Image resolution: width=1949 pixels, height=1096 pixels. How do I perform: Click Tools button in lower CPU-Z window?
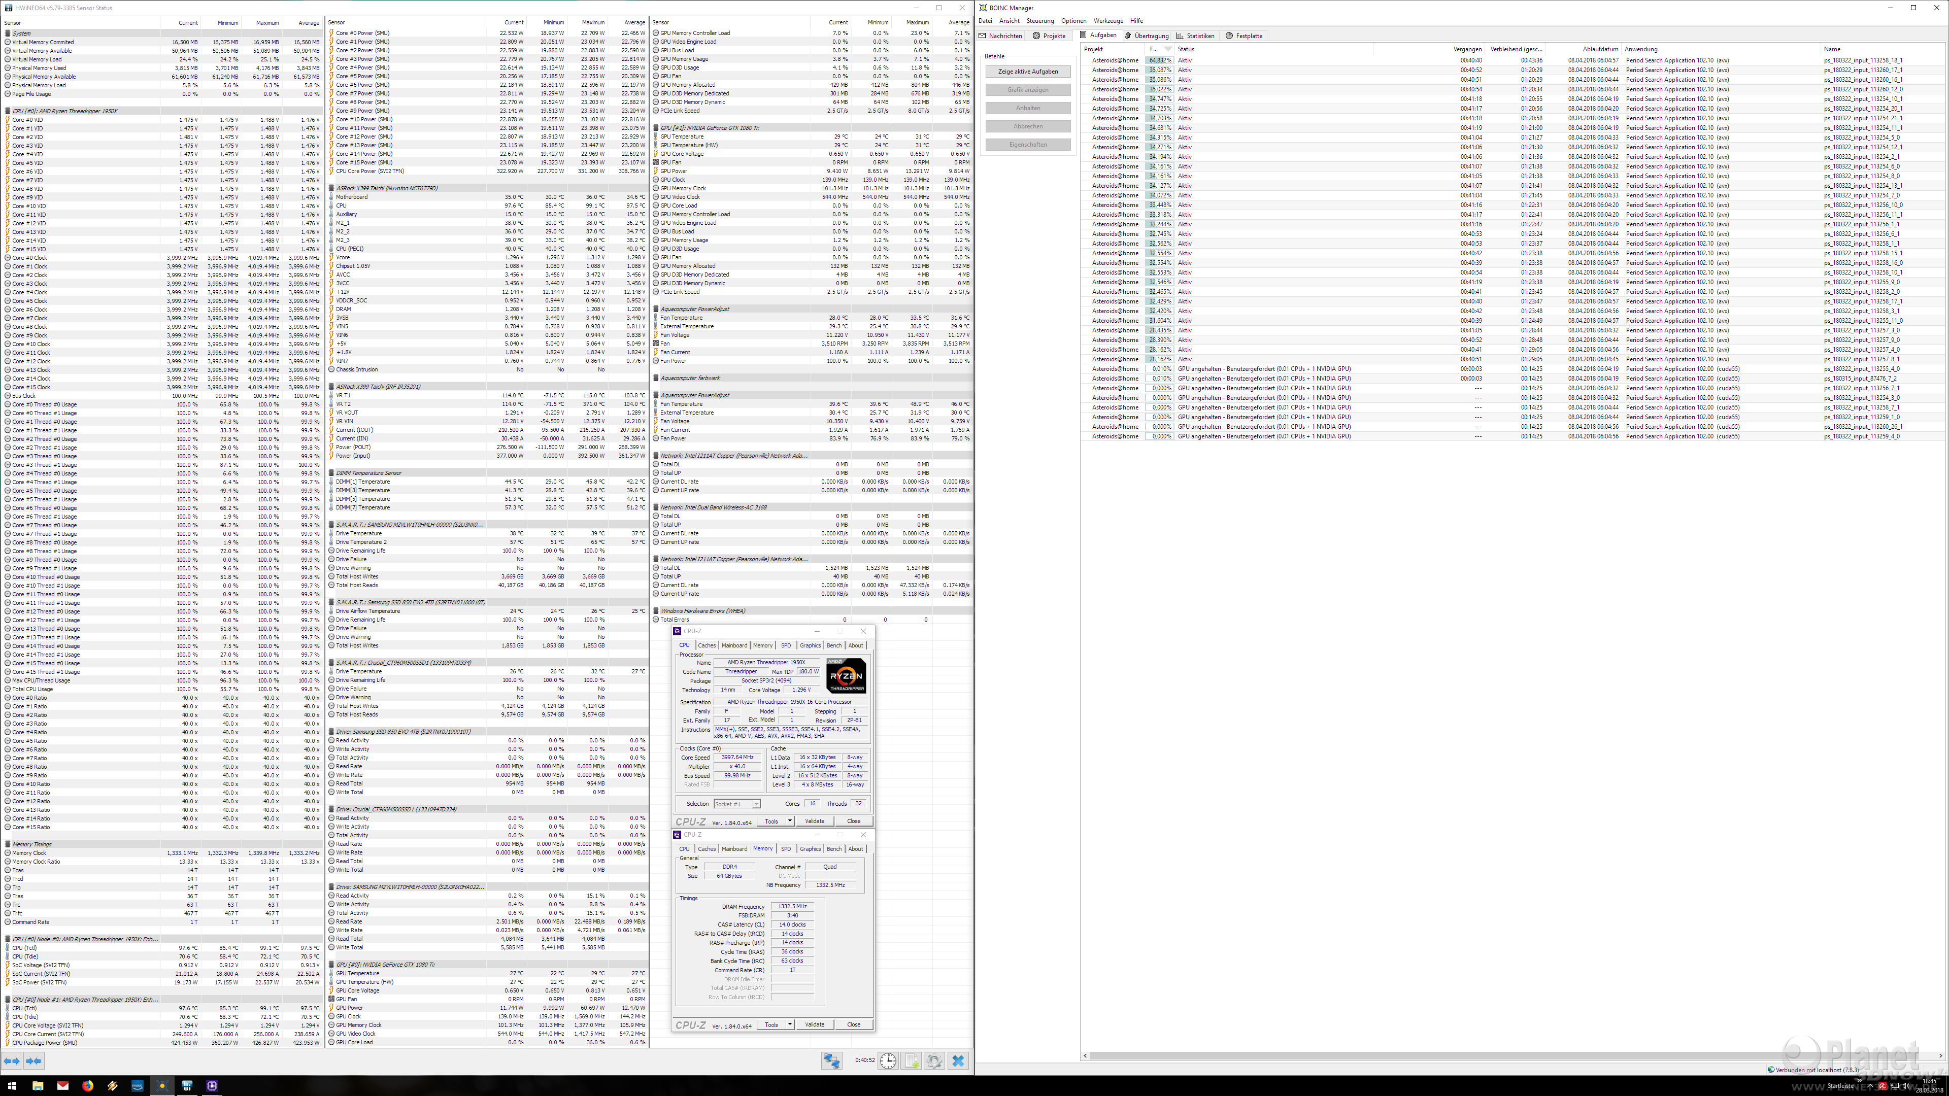point(771,1024)
